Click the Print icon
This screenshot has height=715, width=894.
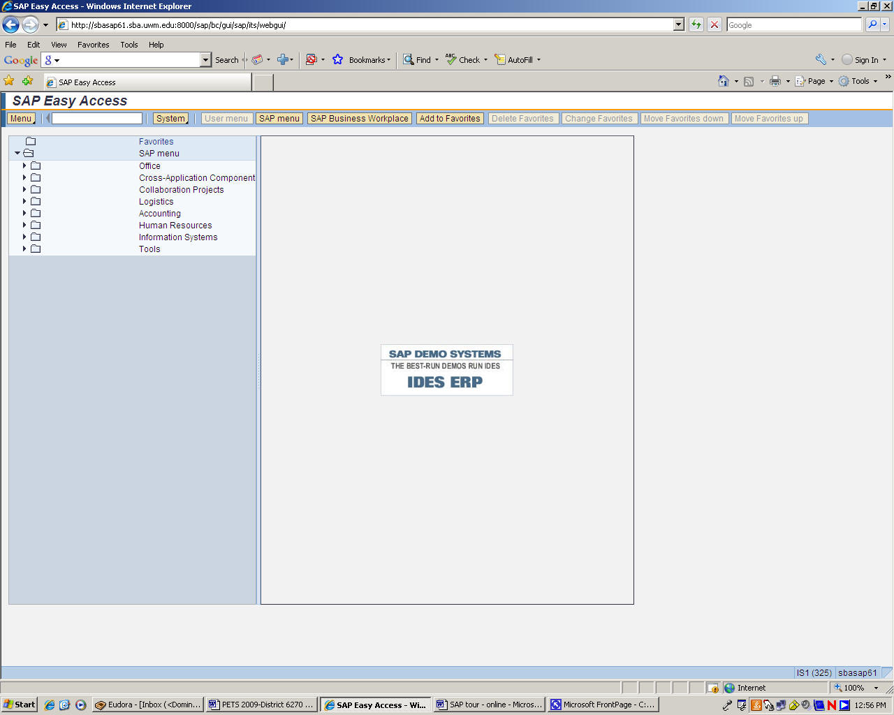coord(775,82)
